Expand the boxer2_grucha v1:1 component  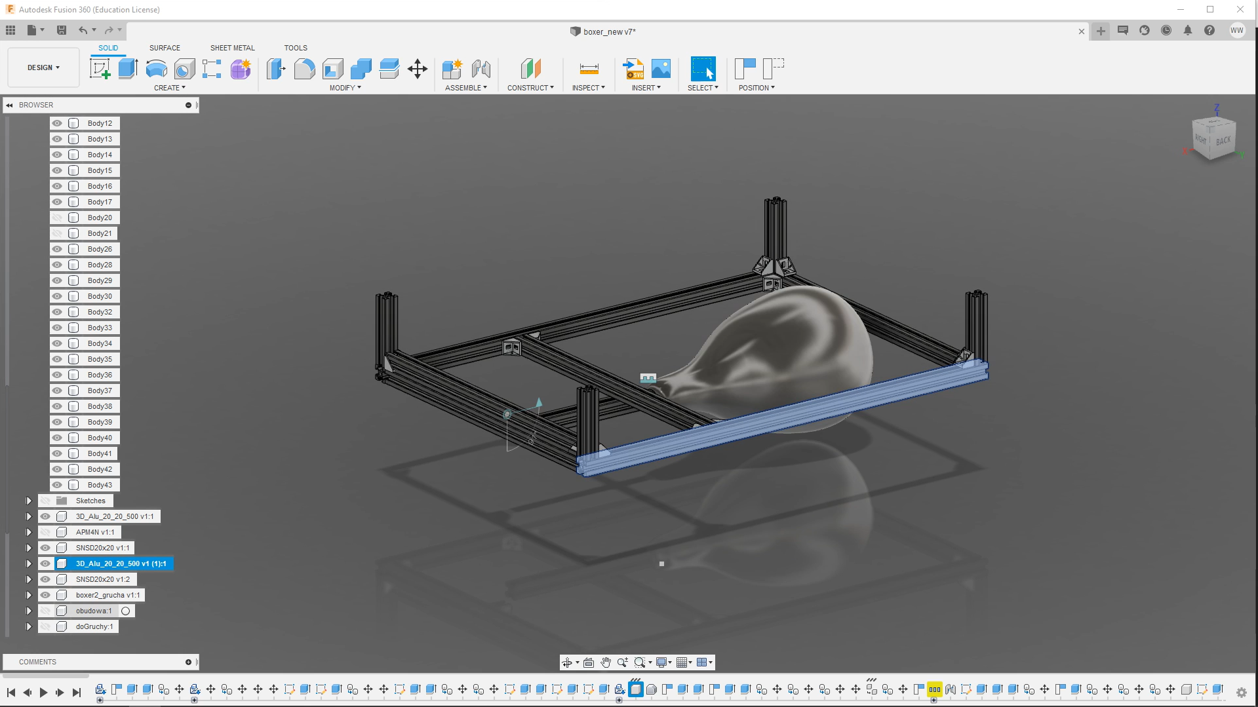pyautogui.click(x=29, y=595)
